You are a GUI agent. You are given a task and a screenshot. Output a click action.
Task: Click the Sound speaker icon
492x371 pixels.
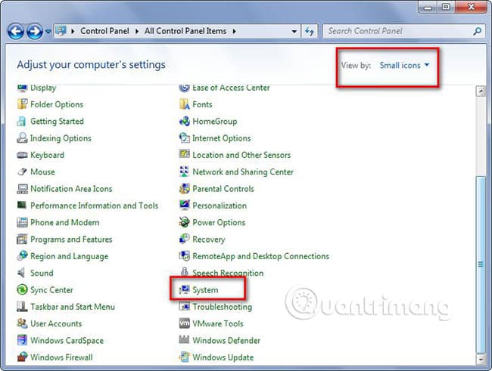click(x=21, y=273)
